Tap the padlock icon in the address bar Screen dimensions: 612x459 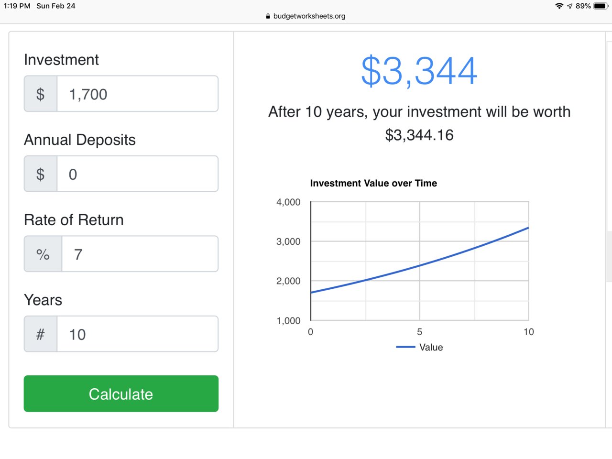click(x=268, y=16)
